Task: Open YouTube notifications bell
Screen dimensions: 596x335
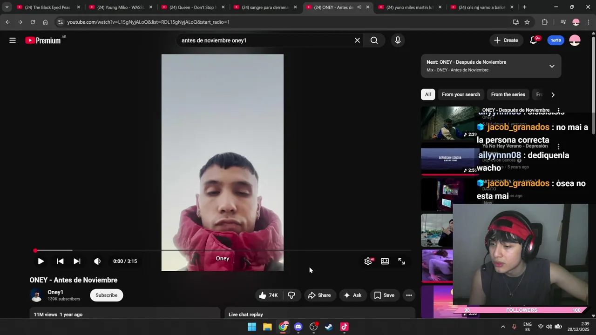Action: 534,40
